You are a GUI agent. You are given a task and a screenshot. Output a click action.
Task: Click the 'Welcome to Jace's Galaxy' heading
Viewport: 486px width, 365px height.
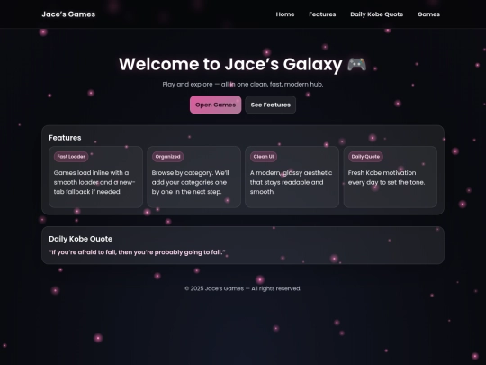tap(243, 64)
